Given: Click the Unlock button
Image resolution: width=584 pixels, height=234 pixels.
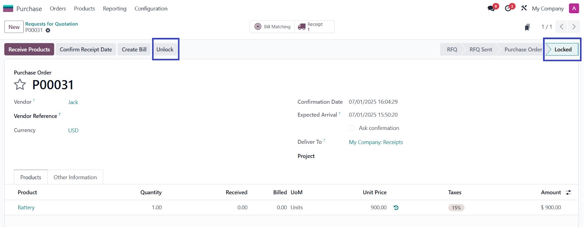Looking at the screenshot, I should 165,50.
